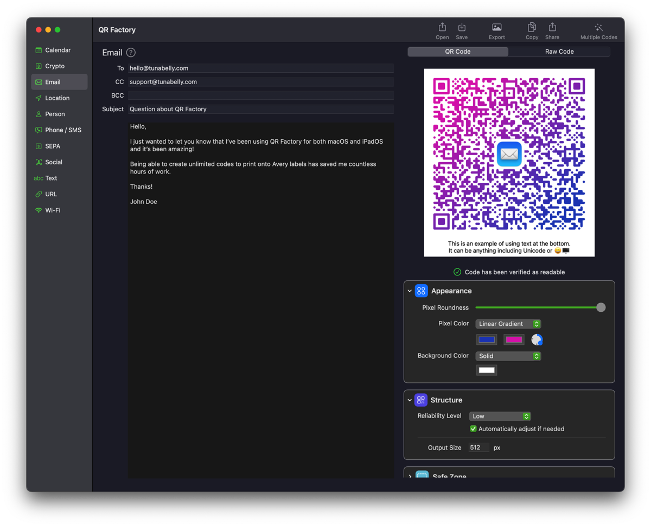Open the Multiple Codes wand icon
The width and height of the screenshot is (651, 526).
(599, 27)
